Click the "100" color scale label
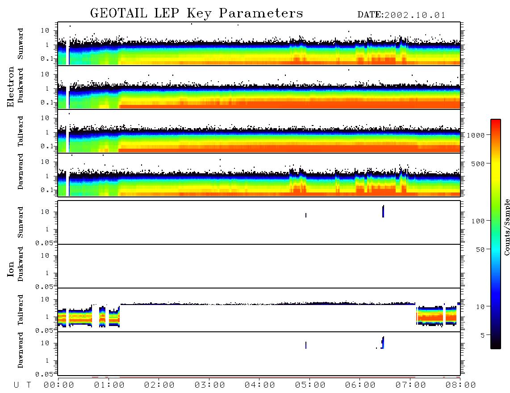510x393 pixels. 478,221
